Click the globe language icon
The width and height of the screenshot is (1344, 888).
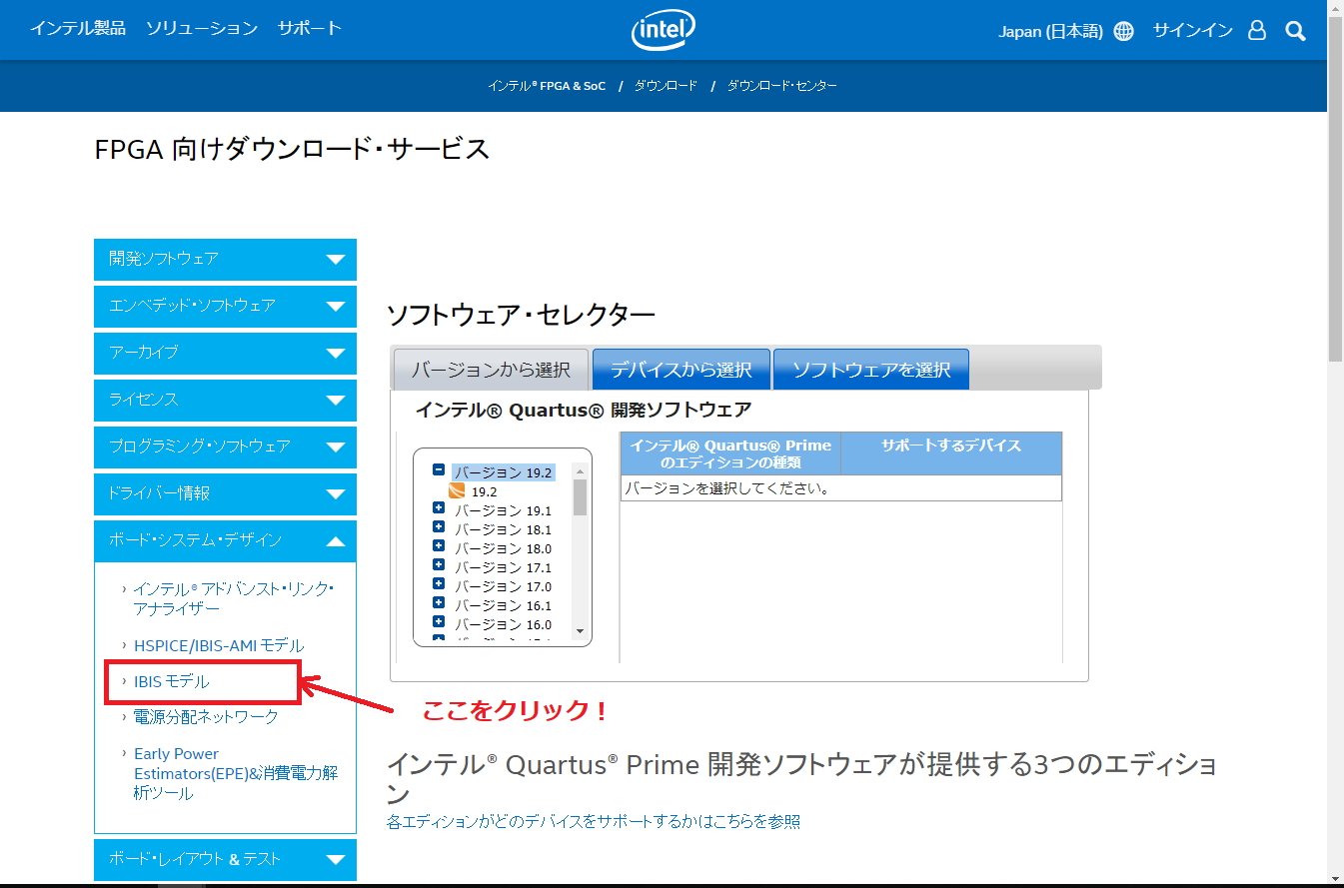coord(1123,31)
